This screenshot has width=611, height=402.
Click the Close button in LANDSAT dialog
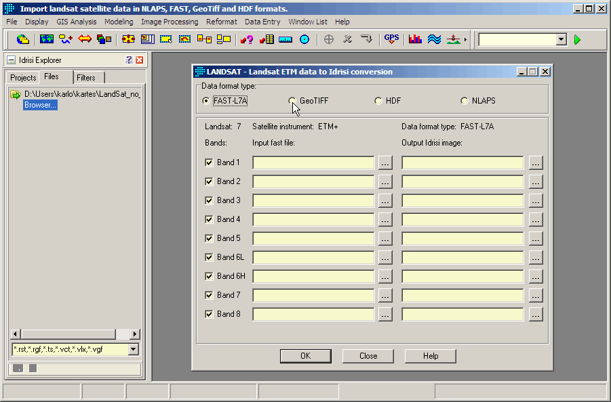pyautogui.click(x=368, y=356)
